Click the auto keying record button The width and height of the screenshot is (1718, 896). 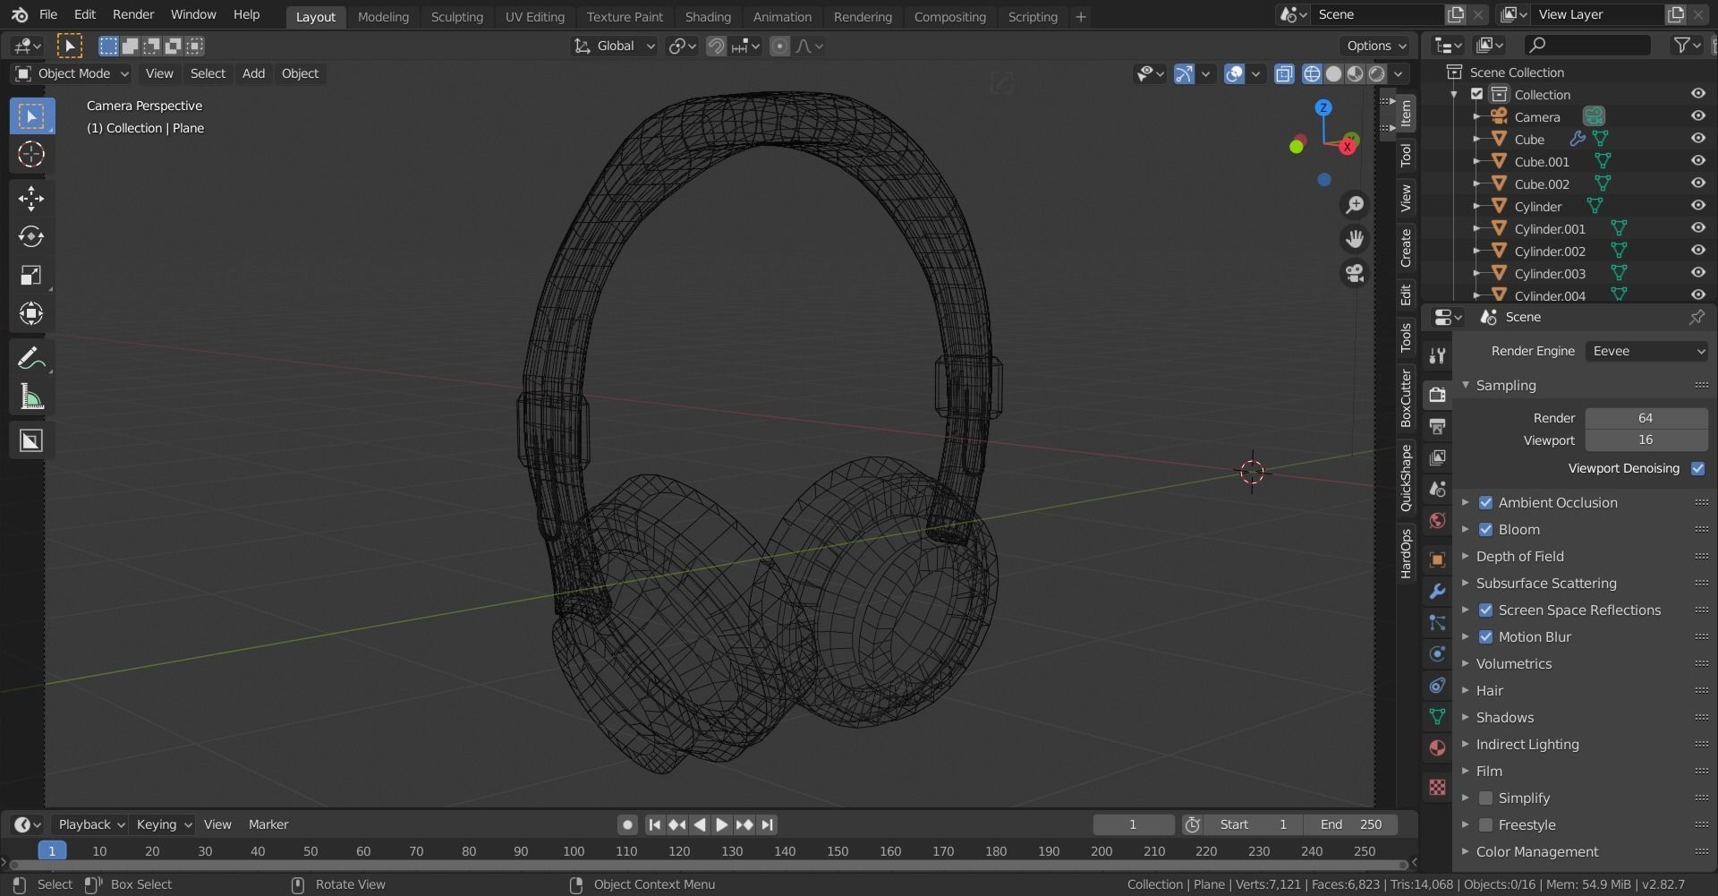pyautogui.click(x=627, y=824)
